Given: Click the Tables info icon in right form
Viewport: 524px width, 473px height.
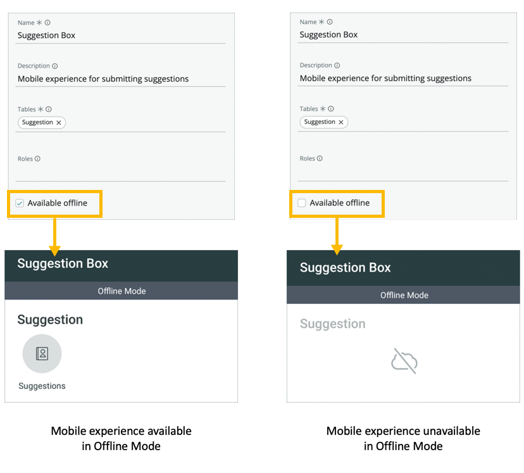Looking at the screenshot, I should pos(331,109).
